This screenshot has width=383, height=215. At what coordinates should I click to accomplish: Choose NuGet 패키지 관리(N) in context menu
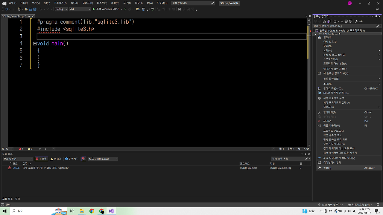click(x=349, y=93)
